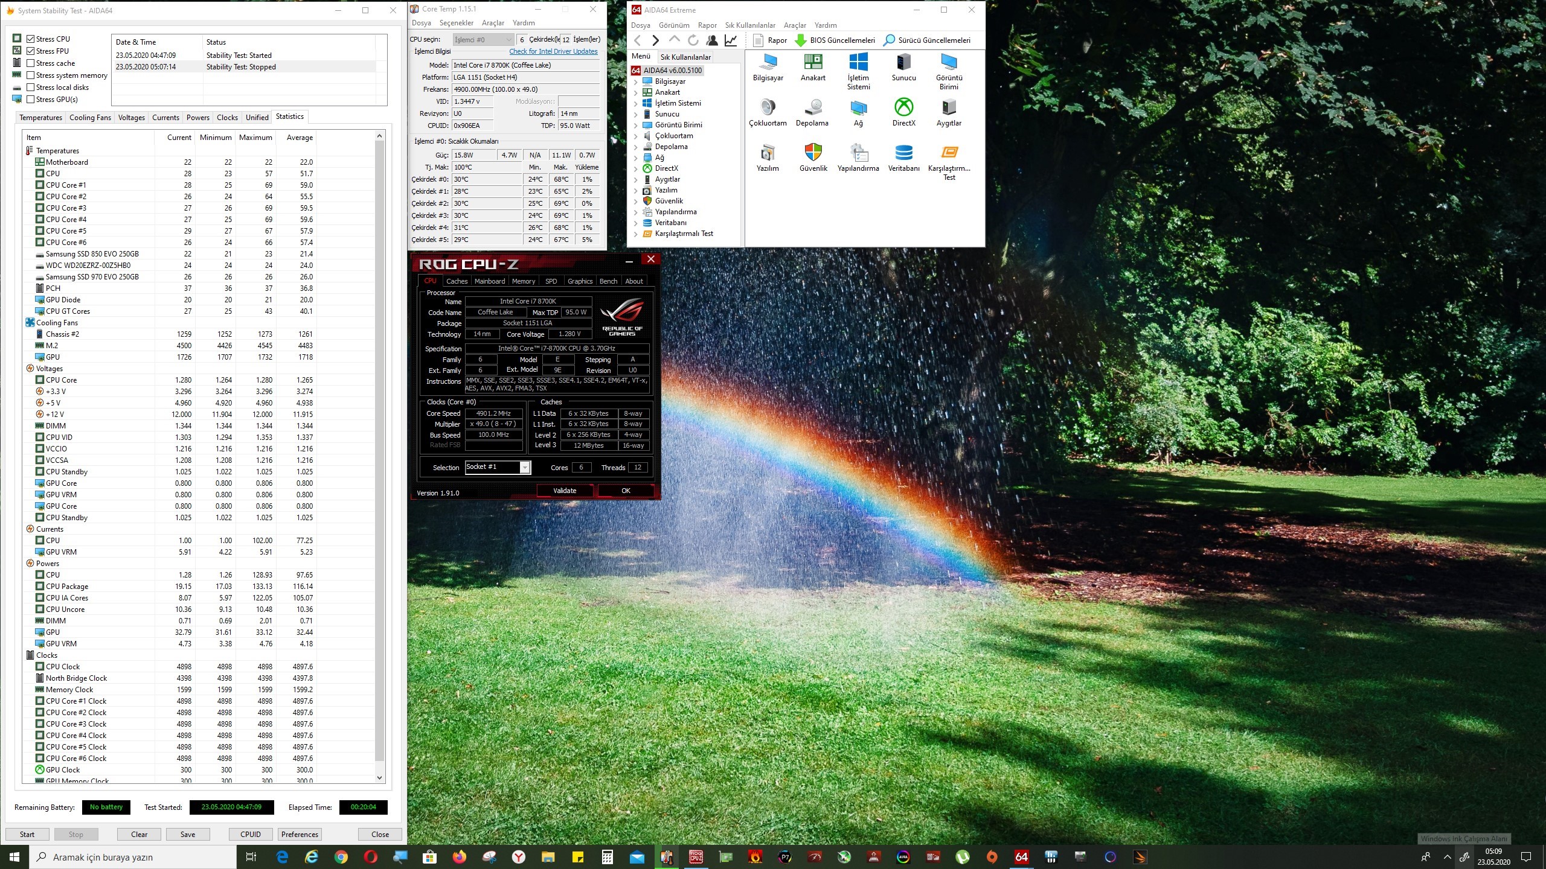Open the Windows Start menu
Screen dimensions: 1546x869
pos(14,857)
